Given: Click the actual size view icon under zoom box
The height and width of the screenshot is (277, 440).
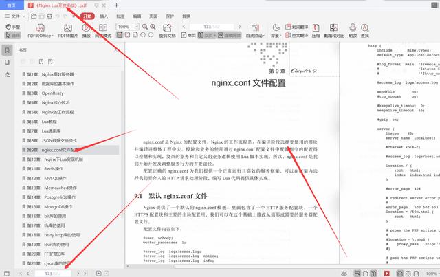Looking at the screenshot, I should (x=120, y=35).
